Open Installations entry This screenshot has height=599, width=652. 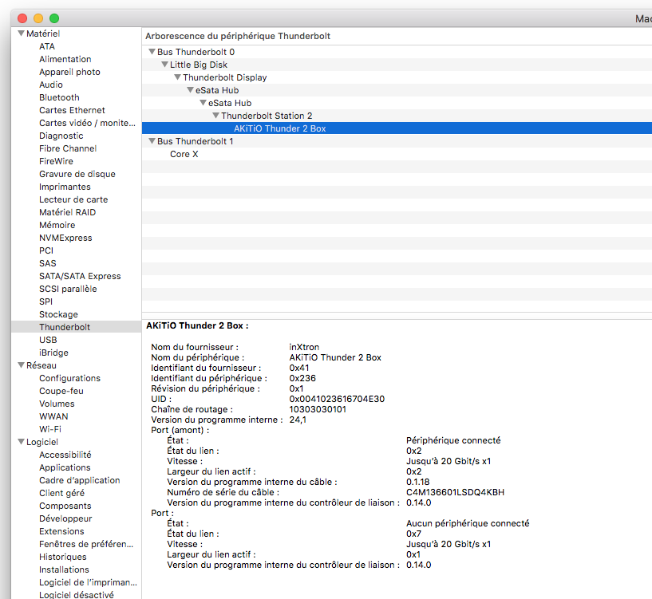(64, 569)
